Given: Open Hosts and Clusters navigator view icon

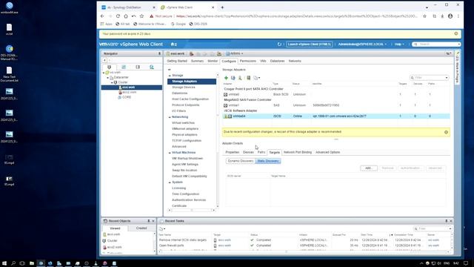Looking at the screenshot, I should (109, 67).
